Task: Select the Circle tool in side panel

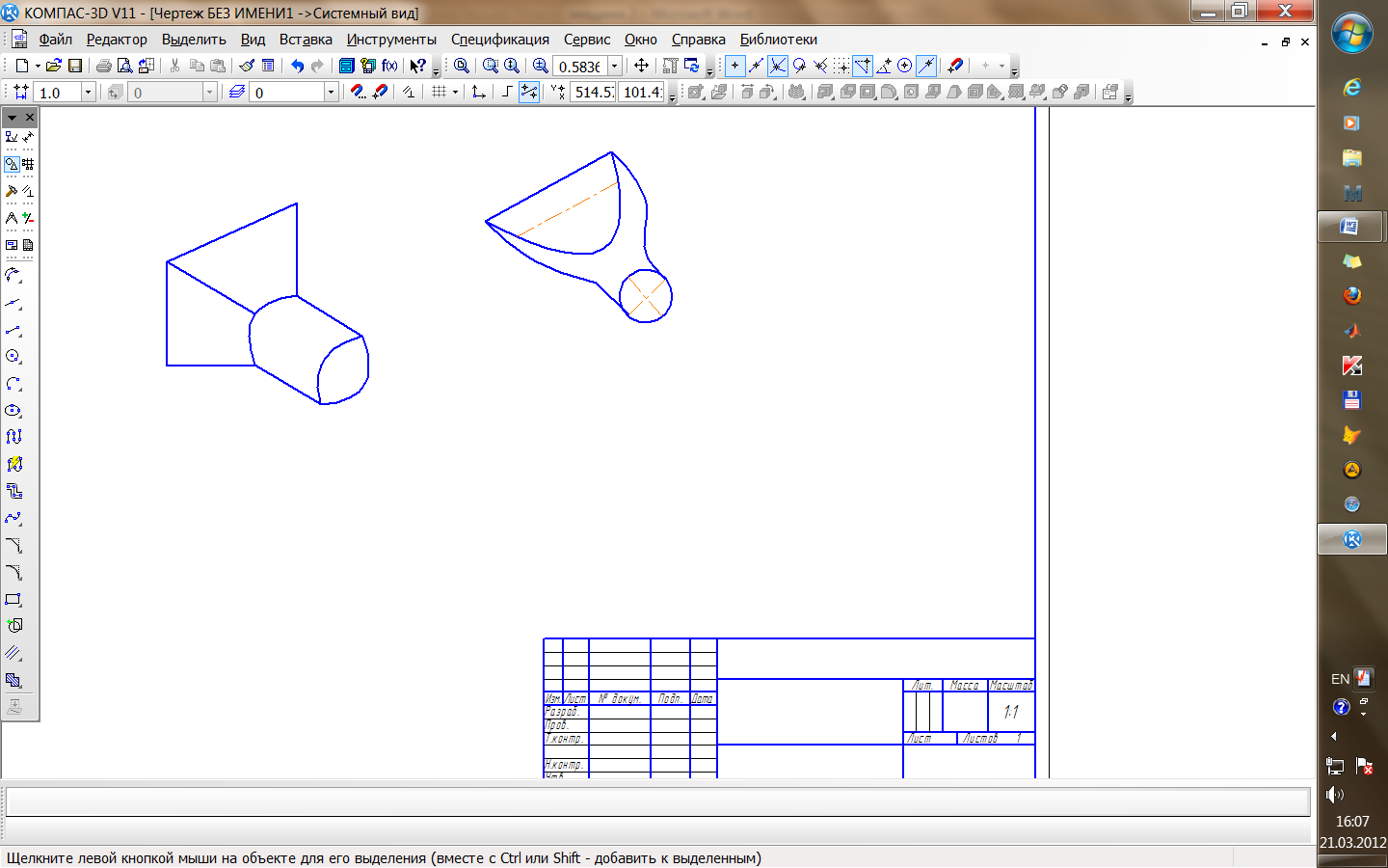Action: [13, 357]
